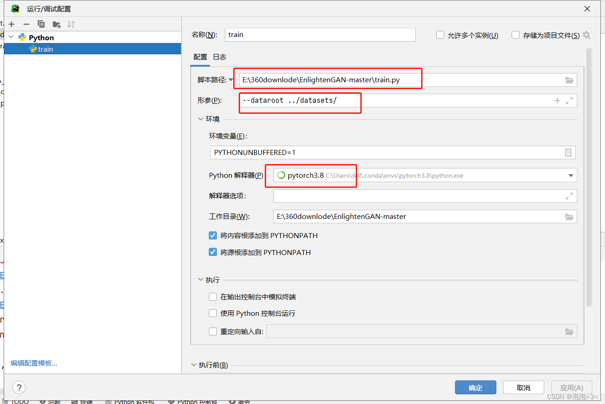The image size is (605, 404).
Task: Create a new configuration folder icon
Action: 56,24
